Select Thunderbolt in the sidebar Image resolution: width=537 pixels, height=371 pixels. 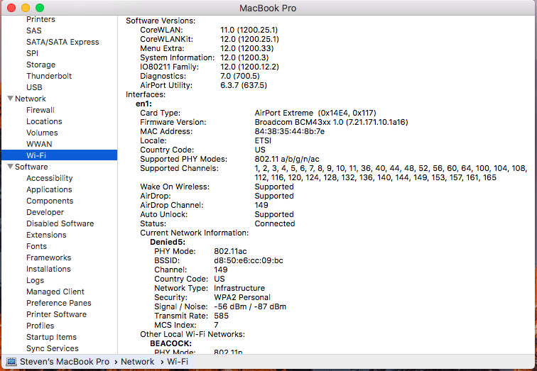pyautogui.click(x=49, y=76)
